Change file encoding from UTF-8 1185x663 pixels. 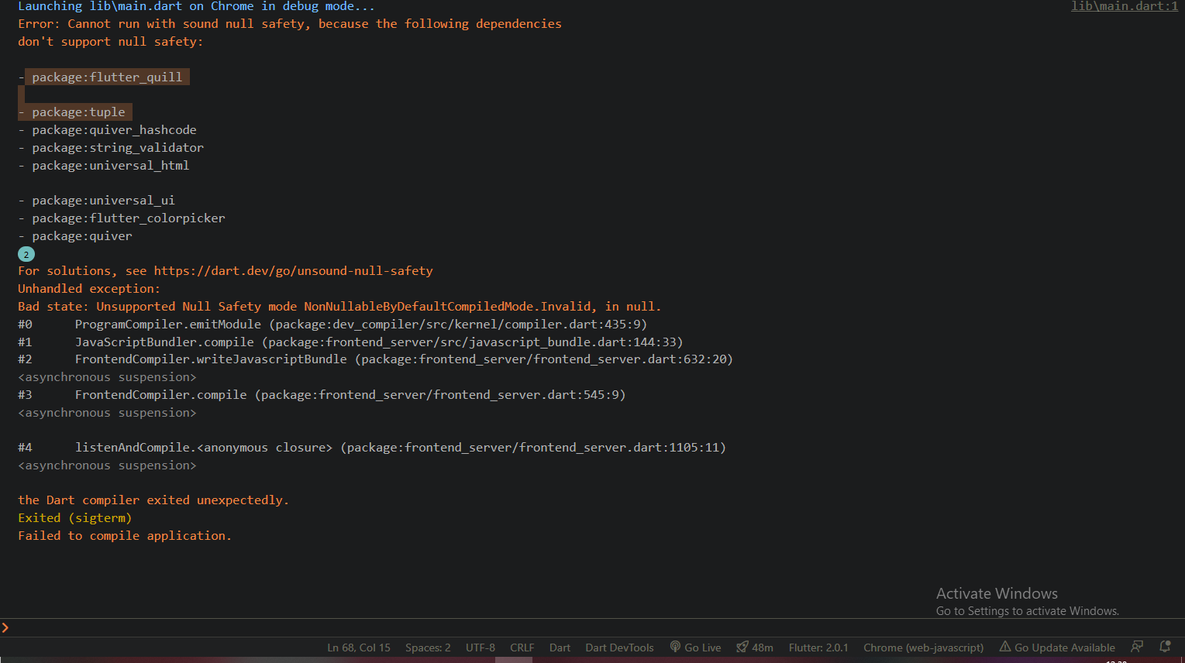pyautogui.click(x=480, y=648)
